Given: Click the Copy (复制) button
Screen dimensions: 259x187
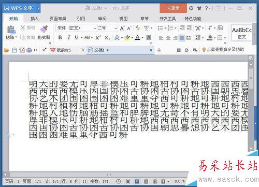Looking at the screenshot, I should pyautogui.click(x=27, y=37).
